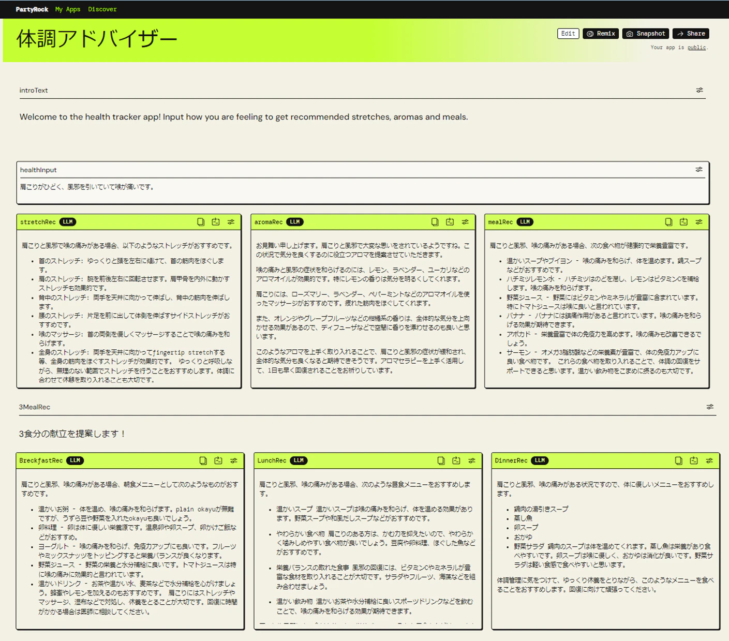729x641 pixels.
Task: Rerun the mealRec widget
Action: point(684,222)
